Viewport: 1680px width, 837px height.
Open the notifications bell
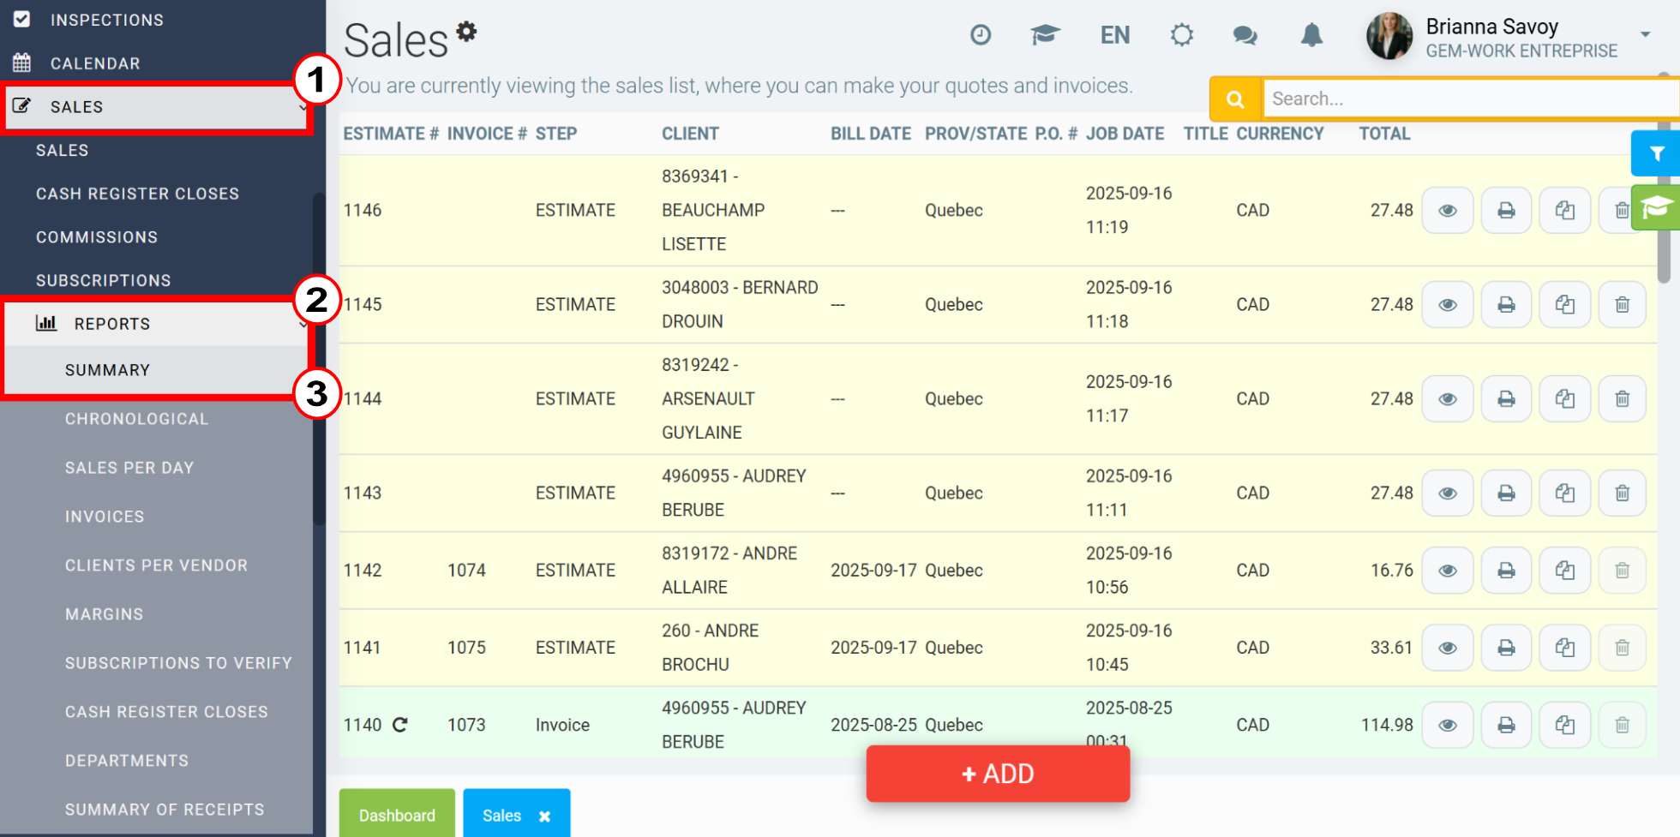point(1311,35)
